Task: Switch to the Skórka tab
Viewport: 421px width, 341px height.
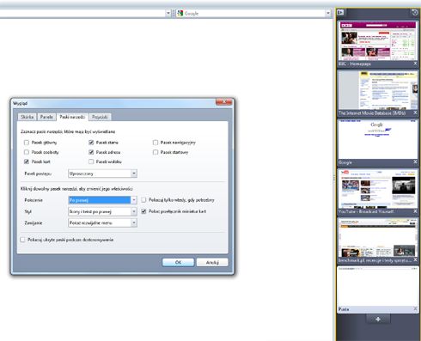Action: click(27, 117)
